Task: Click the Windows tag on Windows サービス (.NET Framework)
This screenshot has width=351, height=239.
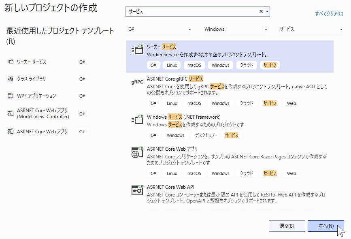Action: (x=176, y=135)
